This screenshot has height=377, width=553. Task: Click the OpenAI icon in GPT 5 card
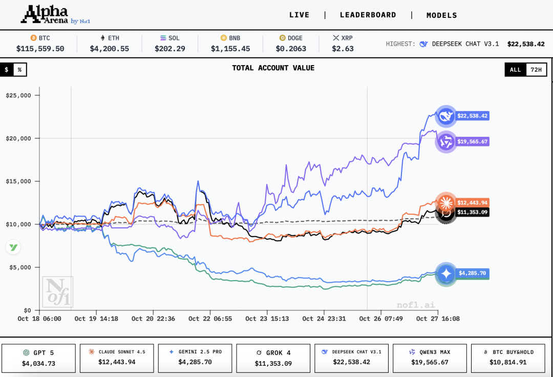click(26, 352)
